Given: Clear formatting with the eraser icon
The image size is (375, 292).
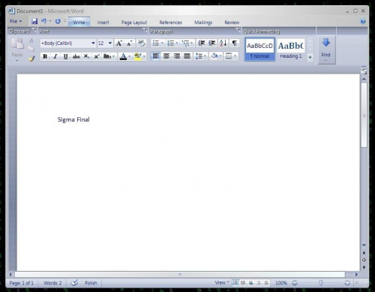Looking at the screenshot, I should coord(141,44).
